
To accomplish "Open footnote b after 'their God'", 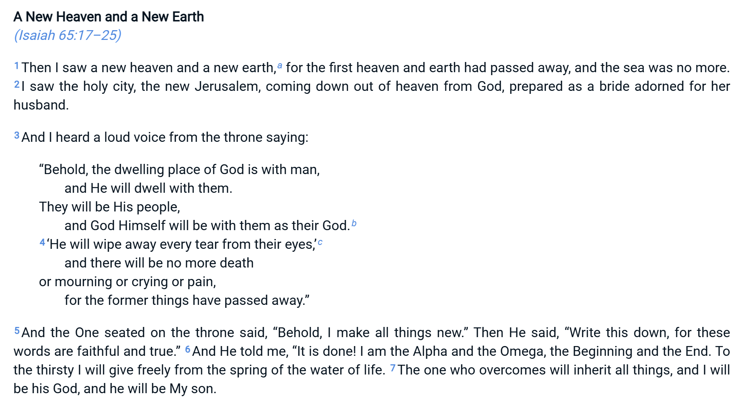I will pyautogui.click(x=354, y=223).
